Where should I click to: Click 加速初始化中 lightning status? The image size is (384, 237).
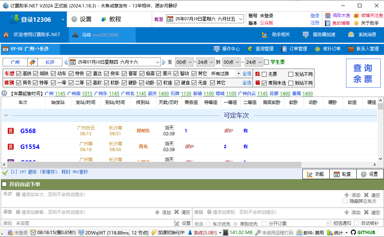168,233
